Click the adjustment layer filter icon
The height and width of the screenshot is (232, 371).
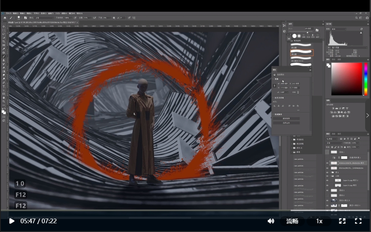pos(345,139)
